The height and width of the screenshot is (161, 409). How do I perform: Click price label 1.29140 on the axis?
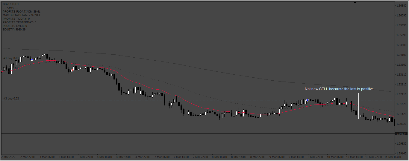pos(401,154)
